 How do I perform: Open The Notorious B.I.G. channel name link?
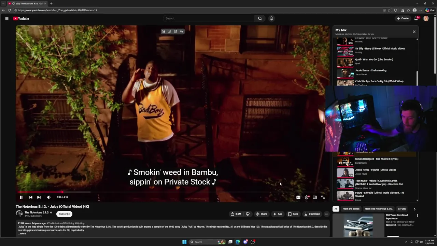[37, 213]
